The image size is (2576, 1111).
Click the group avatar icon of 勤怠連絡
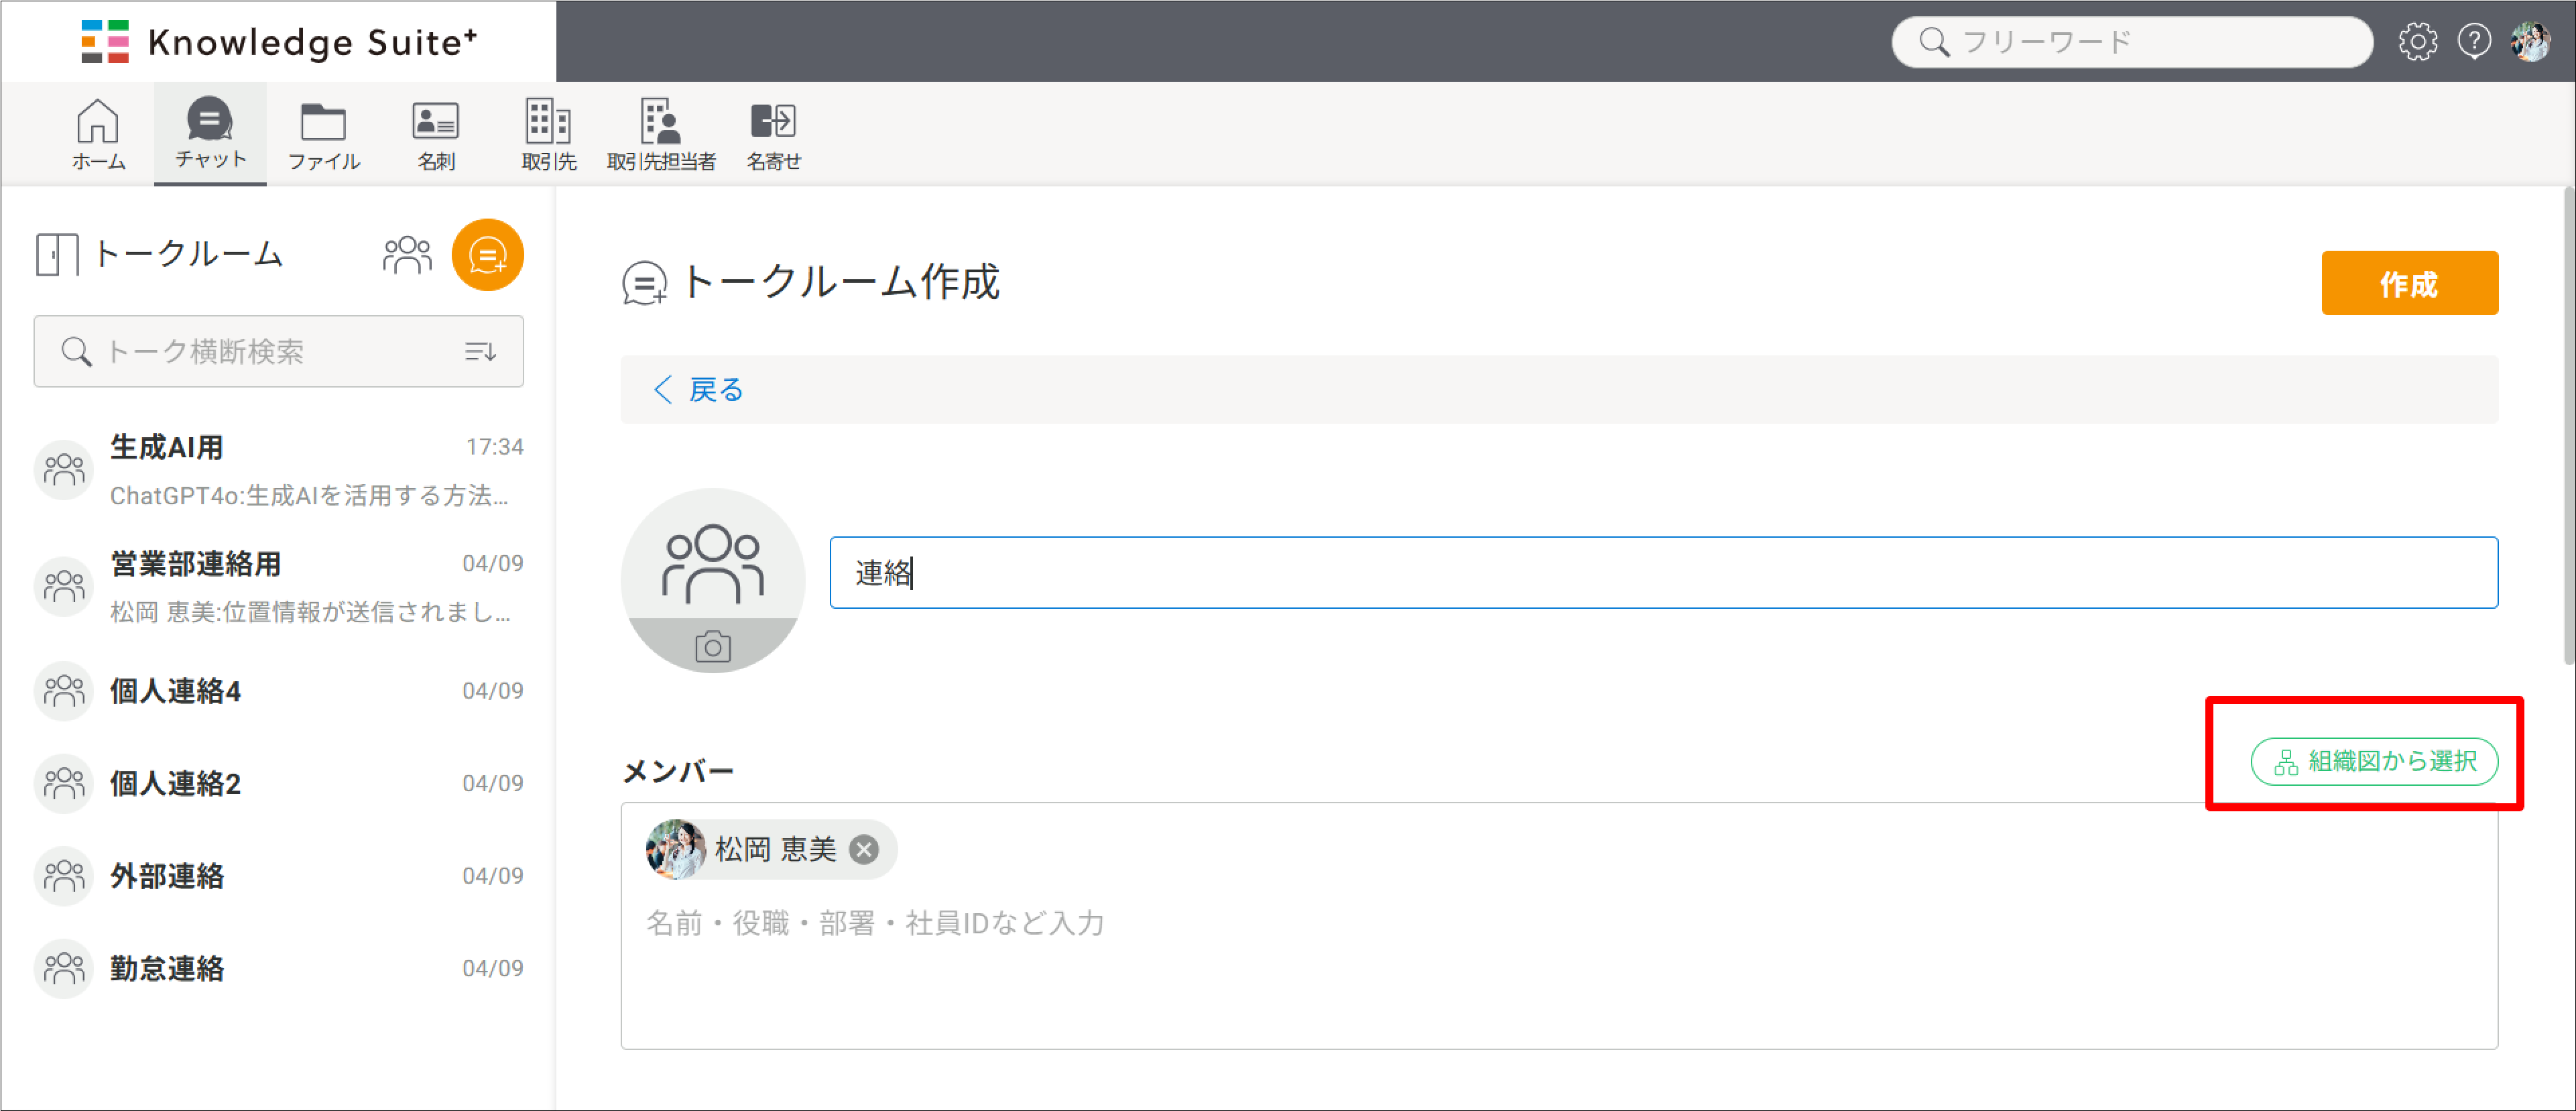pyautogui.click(x=64, y=968)
